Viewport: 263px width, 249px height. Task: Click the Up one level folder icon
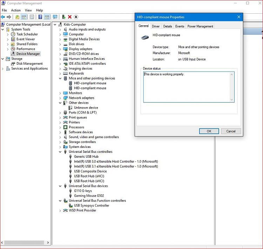tap(17, 17)
